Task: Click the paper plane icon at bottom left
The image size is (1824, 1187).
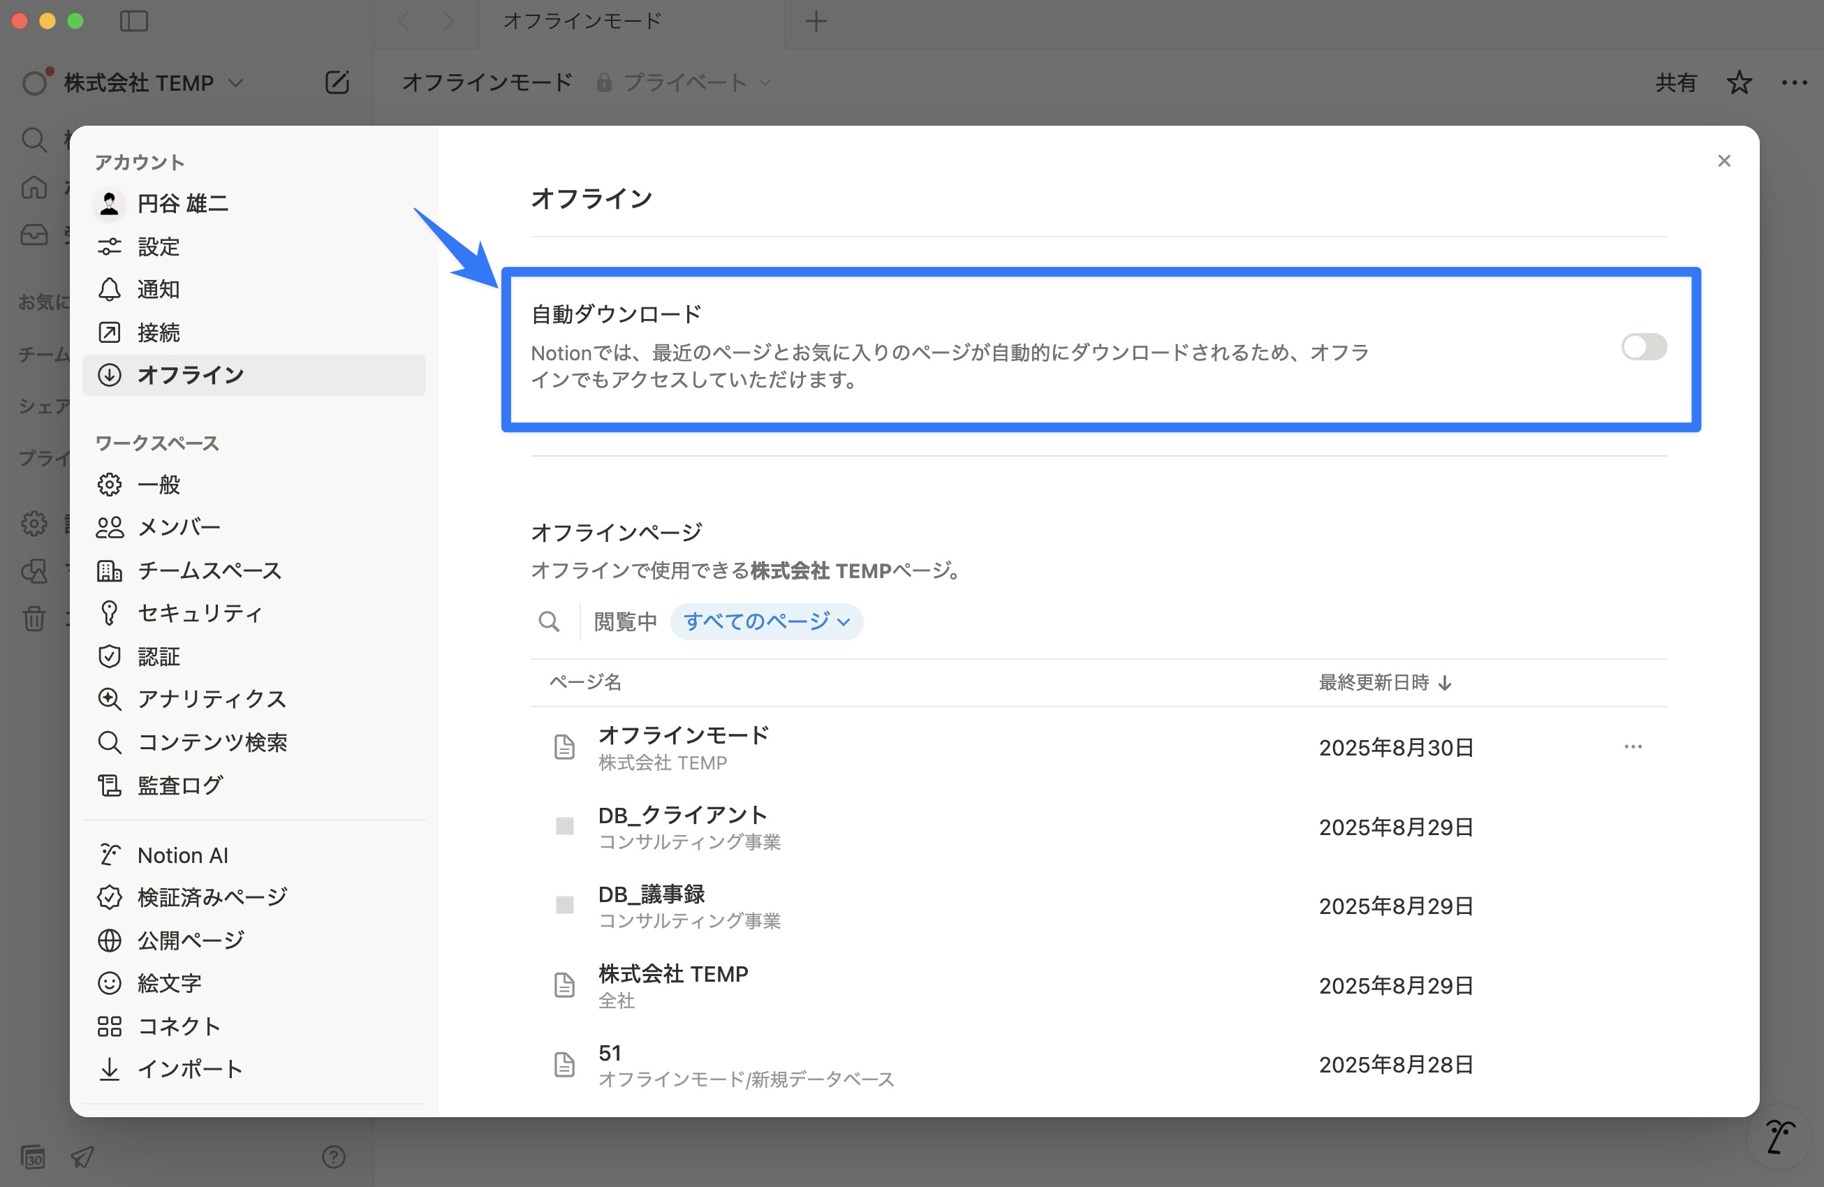Action: pyautogui.click(x=83, y=1156)
